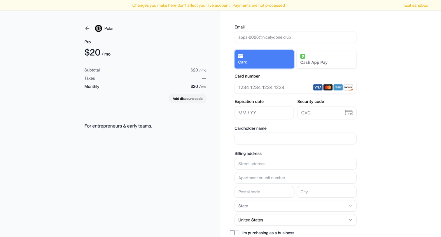The image size is (441, 237).
Task: Click the Polar logo icon
Action: (x=99, y=29)
